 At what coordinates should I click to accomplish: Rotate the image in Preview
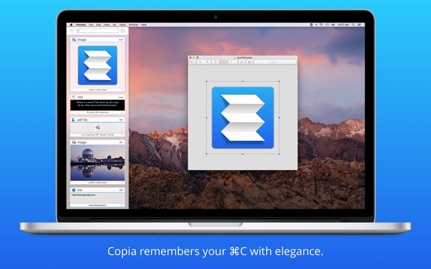[241, 62]
